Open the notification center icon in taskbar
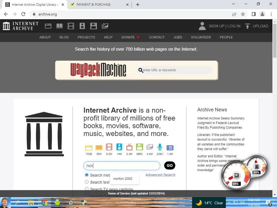This screenshot has height=208, width=277. (x=269, y=203)
